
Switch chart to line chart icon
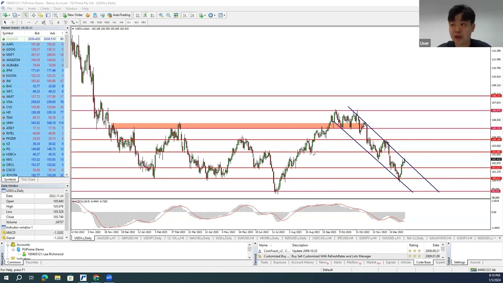tap(152, 15)
